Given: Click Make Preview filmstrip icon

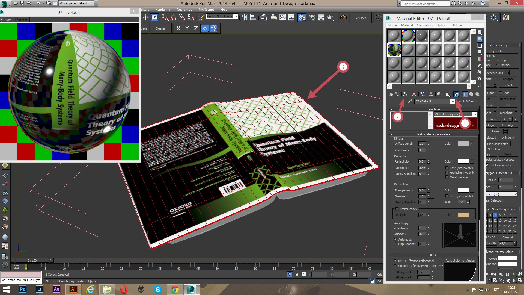Looking at the screenshot, I should [480, 65].
